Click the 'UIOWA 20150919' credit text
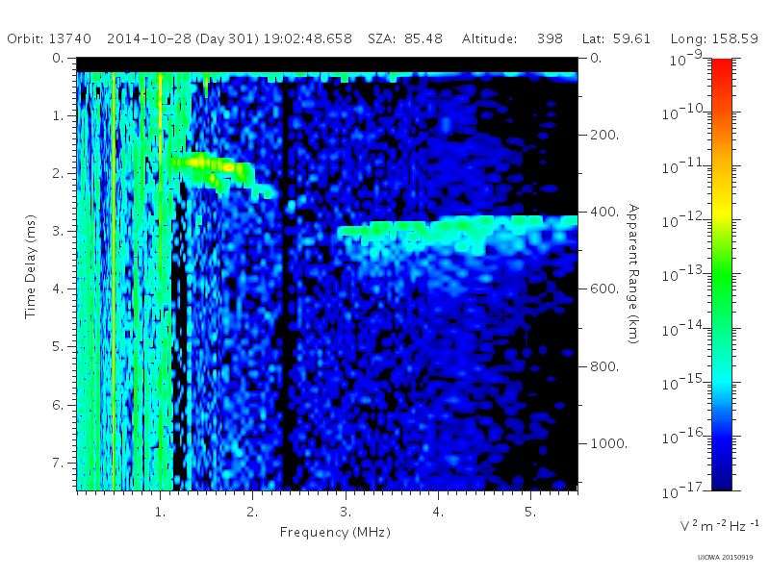This screenshot has height=577, width=770. coord(725,558)
